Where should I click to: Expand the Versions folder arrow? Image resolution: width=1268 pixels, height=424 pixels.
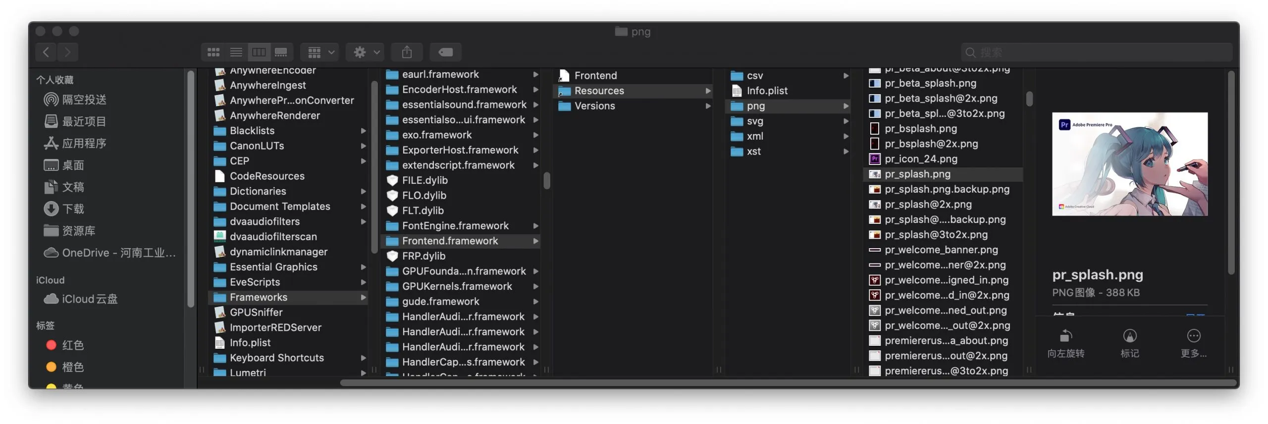pos(708,106)
